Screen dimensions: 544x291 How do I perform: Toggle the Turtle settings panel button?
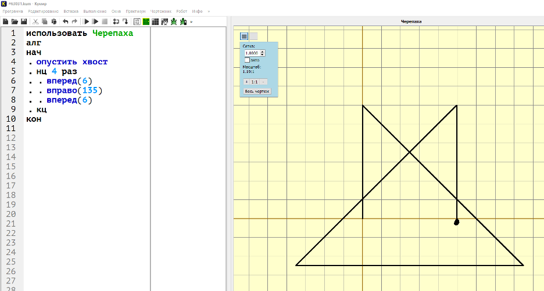coord(244,37)
